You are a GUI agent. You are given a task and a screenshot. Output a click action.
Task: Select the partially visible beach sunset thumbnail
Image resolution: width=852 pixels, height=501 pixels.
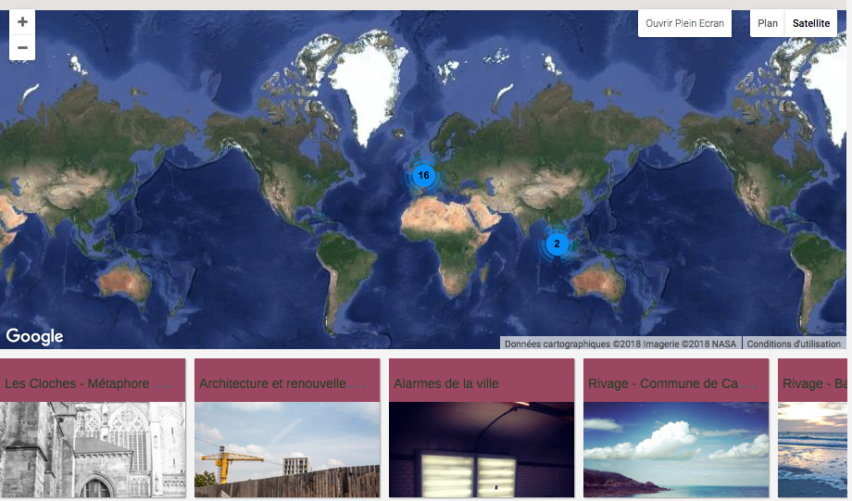tap(813, 449)
